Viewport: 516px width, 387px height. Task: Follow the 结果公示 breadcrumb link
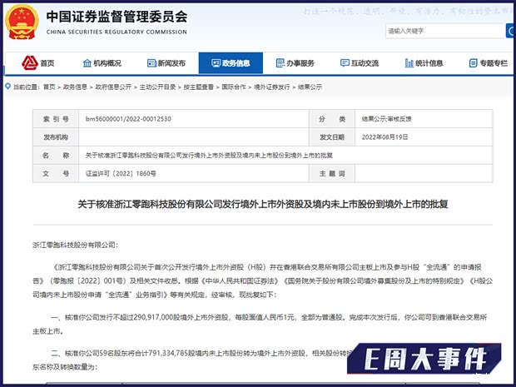(x=310, y=87)
